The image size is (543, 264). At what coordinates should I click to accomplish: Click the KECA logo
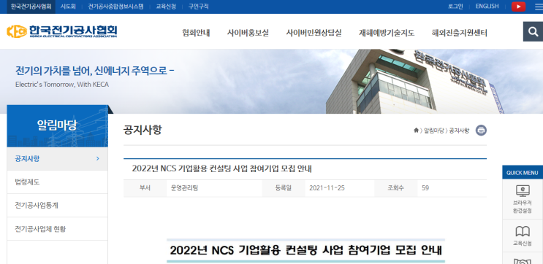[61, 31]
